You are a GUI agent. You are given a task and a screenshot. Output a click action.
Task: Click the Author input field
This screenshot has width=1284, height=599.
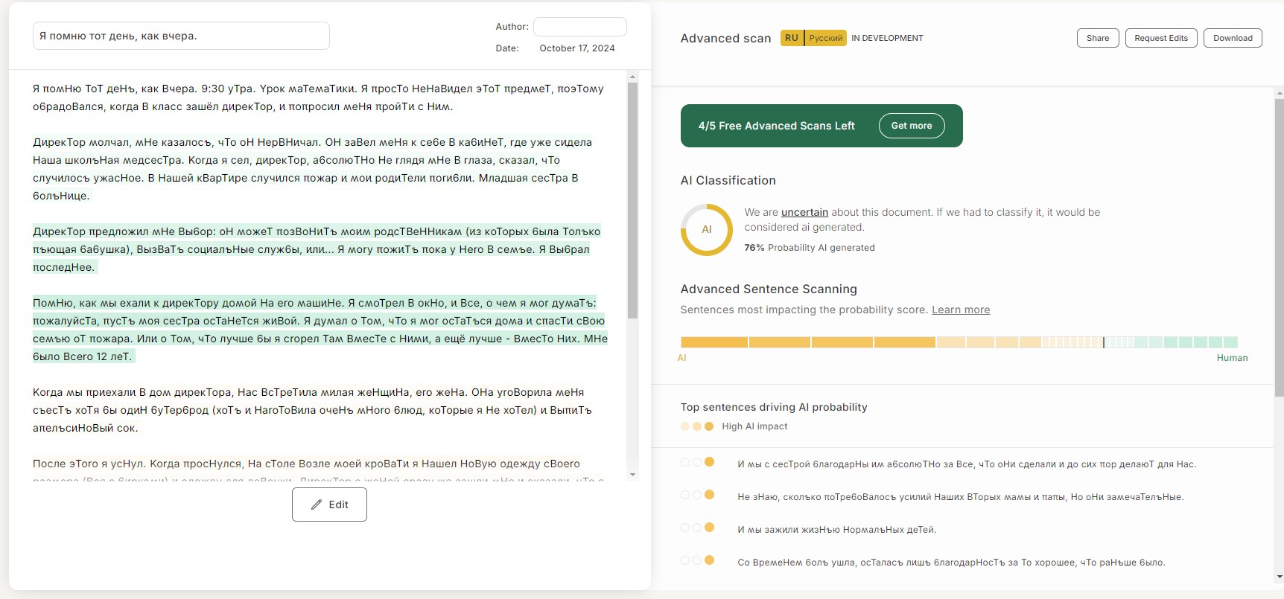(580, 27)
